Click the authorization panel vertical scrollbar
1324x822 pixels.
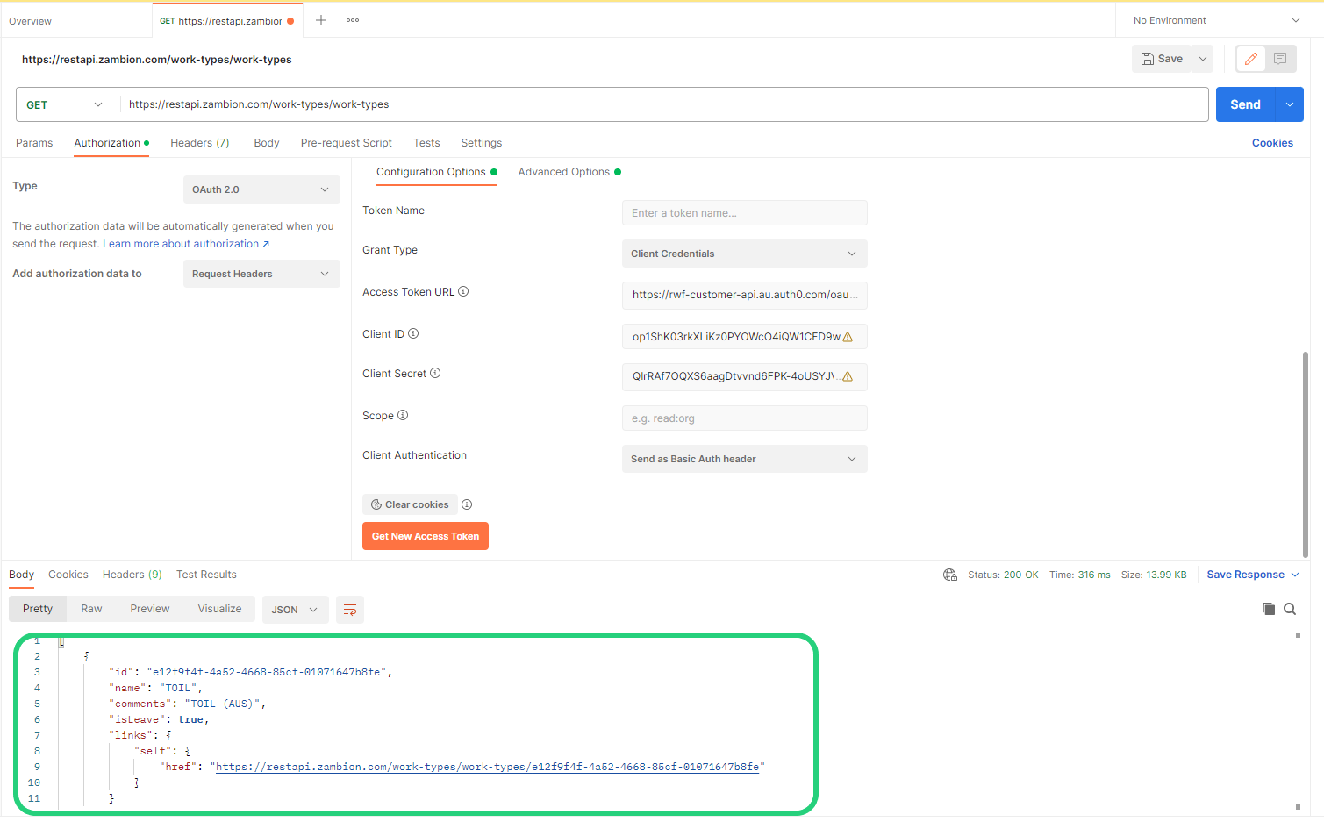pyautogui.click(x=1306, y=454)
